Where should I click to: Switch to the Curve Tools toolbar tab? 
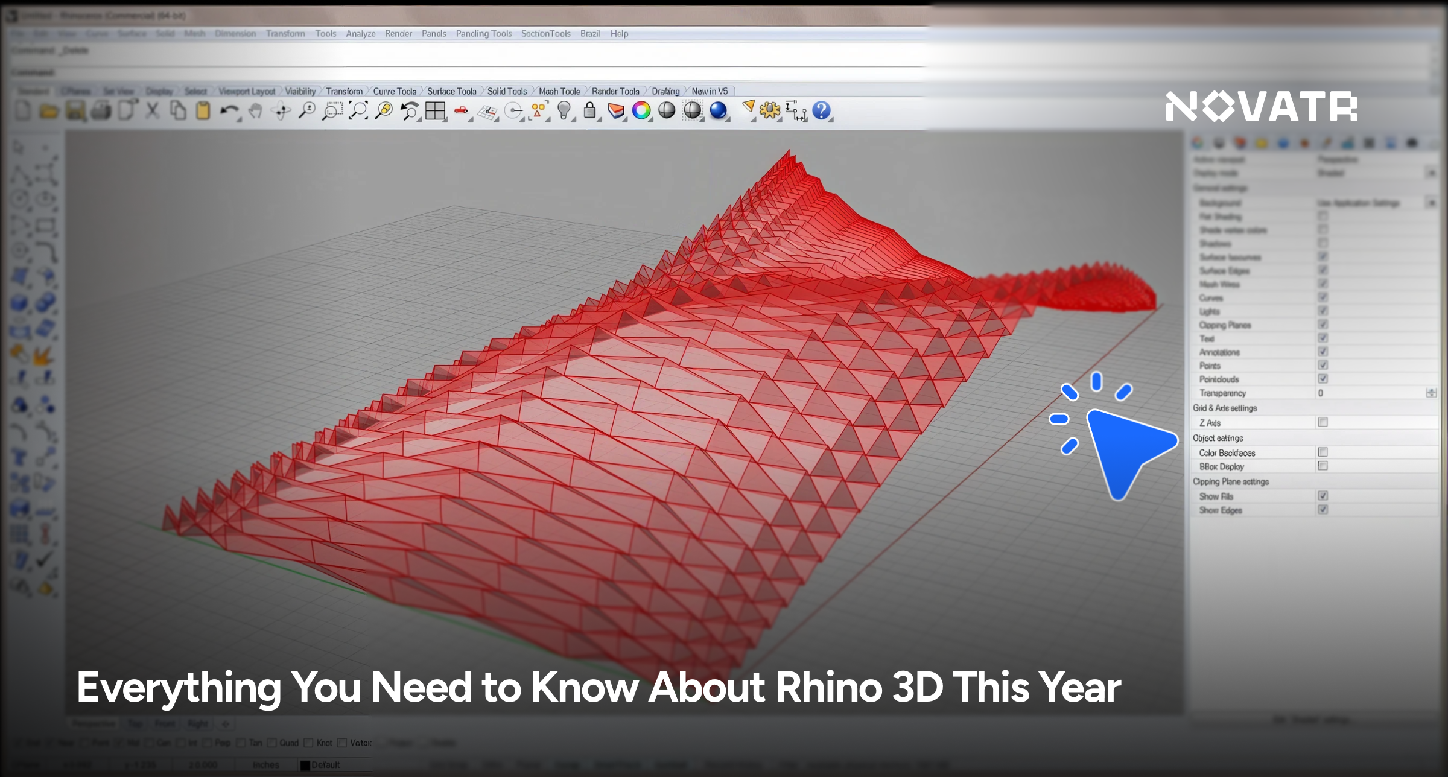click(x=395, y=92)
